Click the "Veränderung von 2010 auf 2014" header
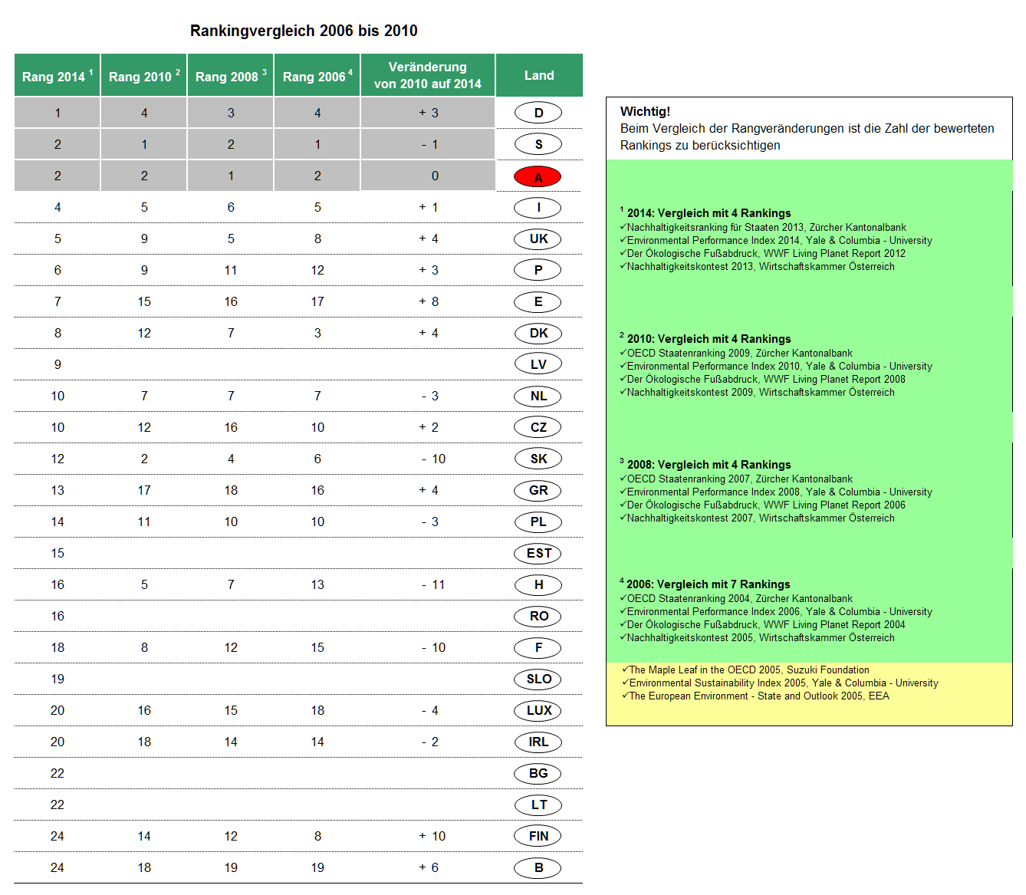 click(427, 75)
